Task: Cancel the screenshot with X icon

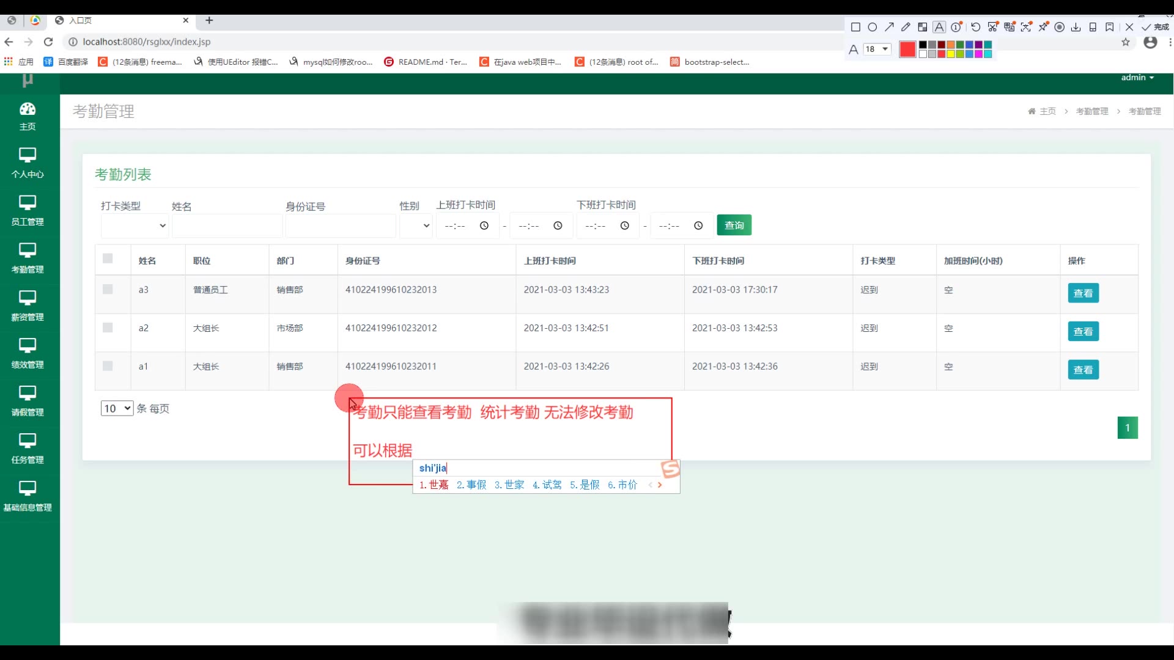Action: (x=1129, y=27)
